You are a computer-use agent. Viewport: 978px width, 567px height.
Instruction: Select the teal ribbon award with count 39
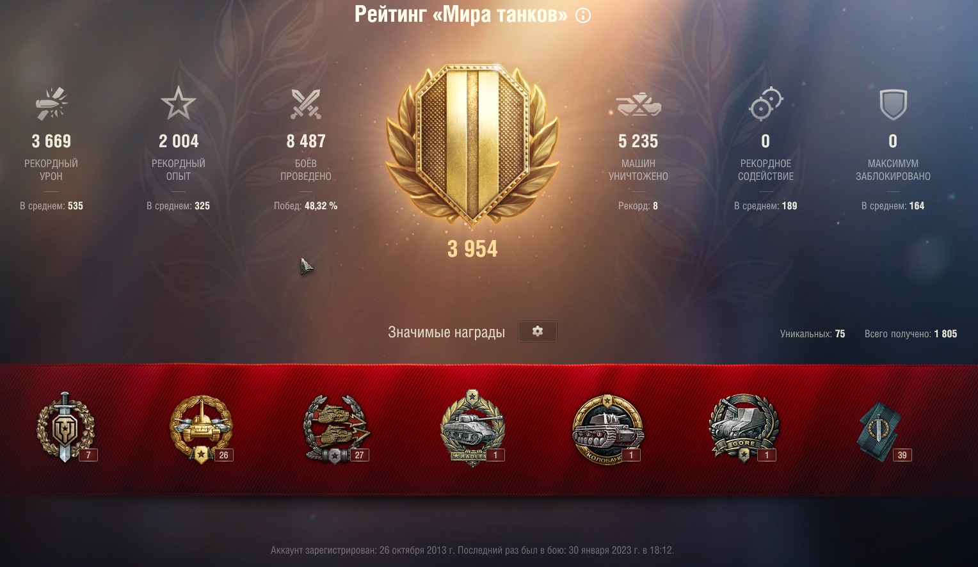coord(880,431)
